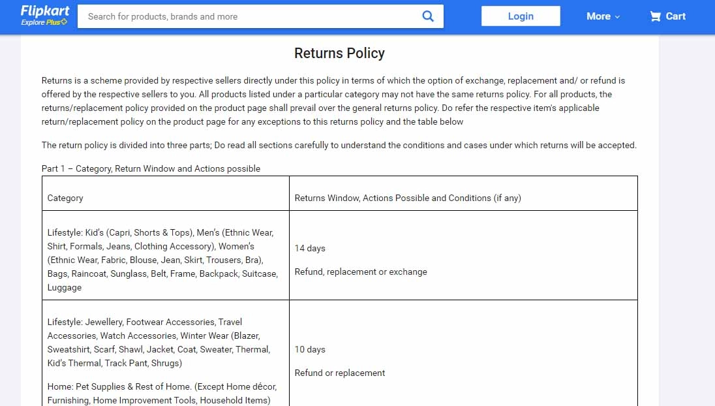Select the search magnifier icon
The width and height of the screenshot is (715, 406).
(428, 16)
